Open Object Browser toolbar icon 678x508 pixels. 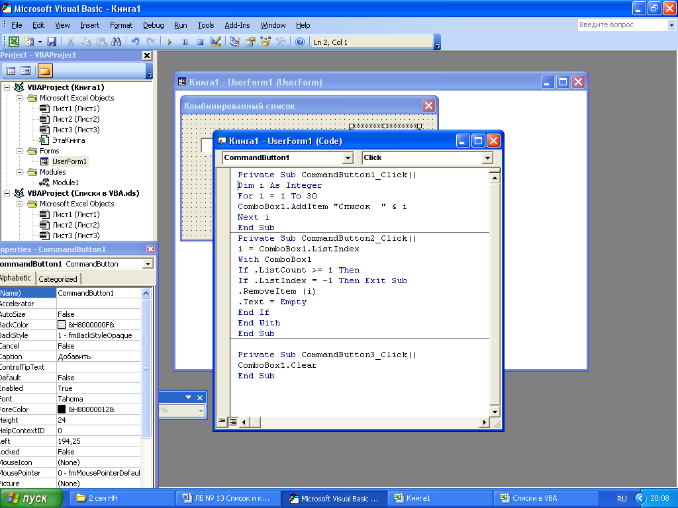[x=266, y=42]
